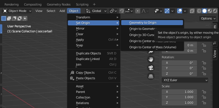Viewport: 219px width, 108px height.
Task: Open the gizmo settings dropdown arrow
Action: (x=173, y=11)
